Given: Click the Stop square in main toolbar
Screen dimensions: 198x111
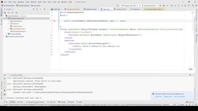Looking at the screenshot, I should [x=167, y=6].
